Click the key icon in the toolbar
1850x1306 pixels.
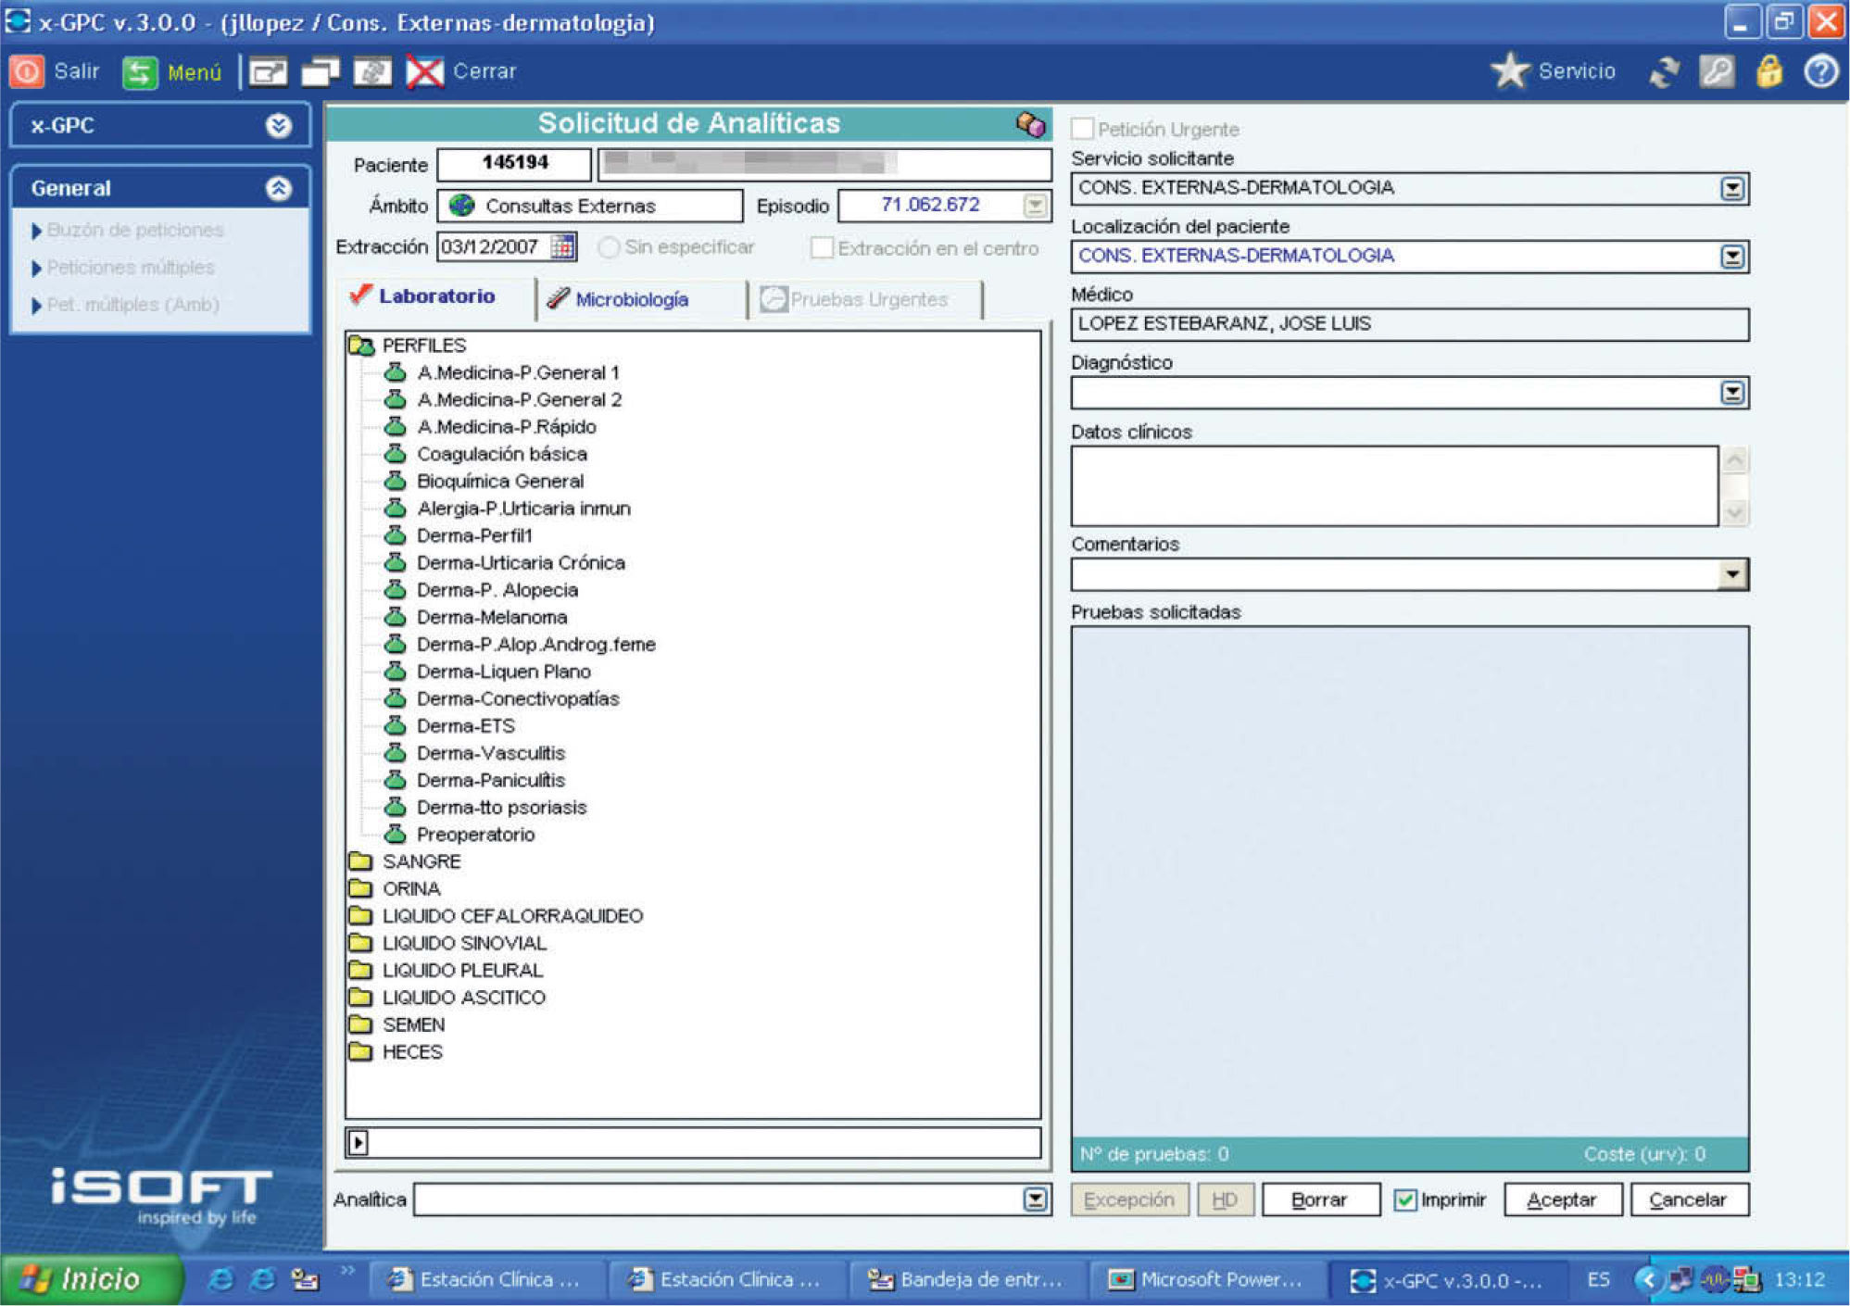(1717, 71)
